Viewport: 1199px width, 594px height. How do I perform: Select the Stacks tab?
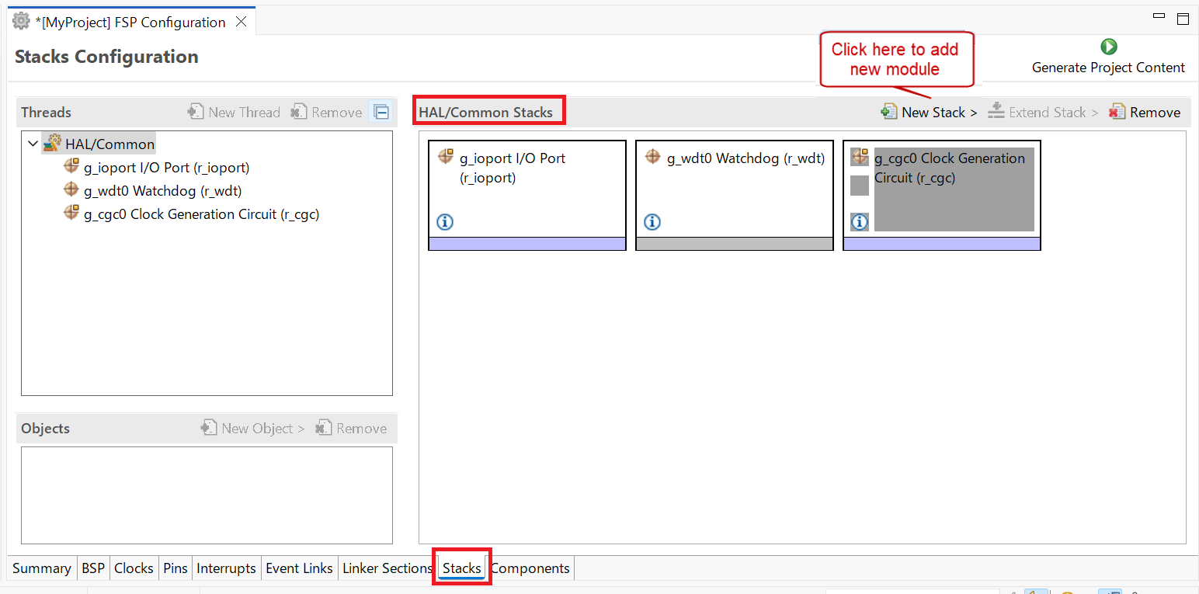(x=462, y=568)
